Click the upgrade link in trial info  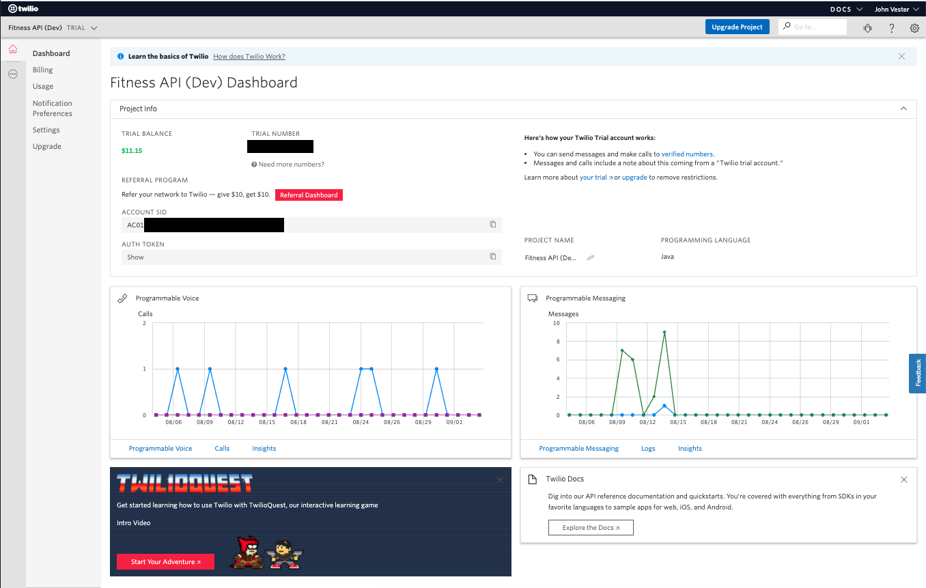tap(634, 178)
